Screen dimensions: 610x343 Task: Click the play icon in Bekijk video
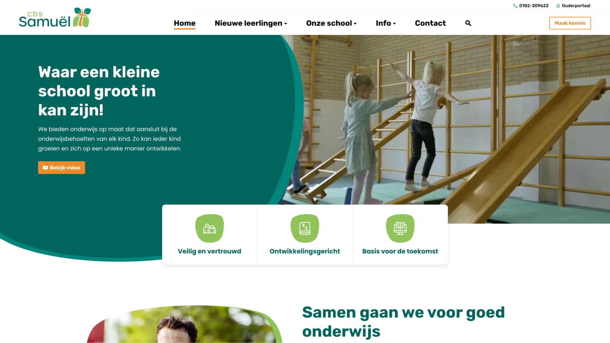point(45,168)
